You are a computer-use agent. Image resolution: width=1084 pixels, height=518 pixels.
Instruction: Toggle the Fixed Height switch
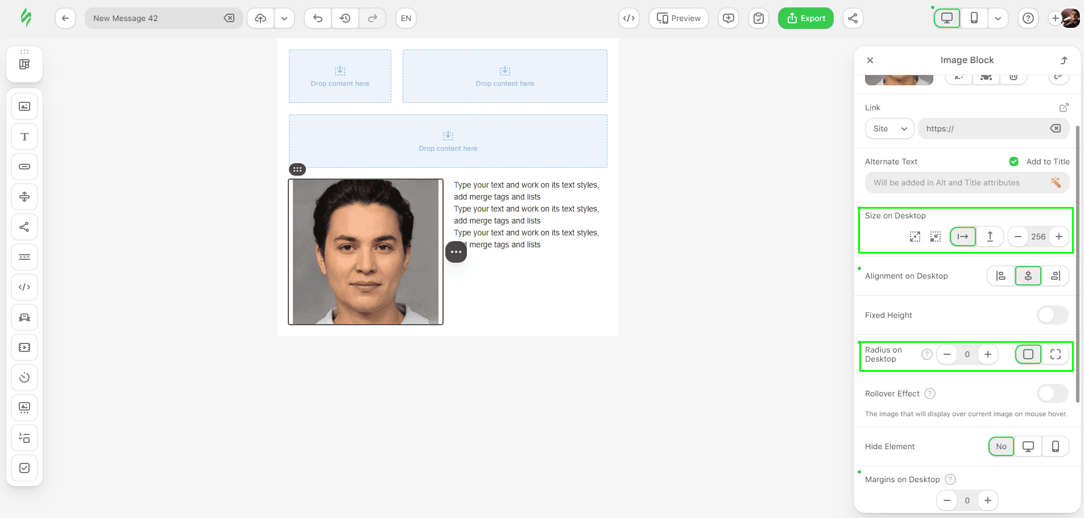pos(1053,315)
